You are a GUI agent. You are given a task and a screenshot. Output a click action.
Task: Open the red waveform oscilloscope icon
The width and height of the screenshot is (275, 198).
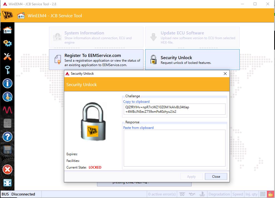[7, 110]
